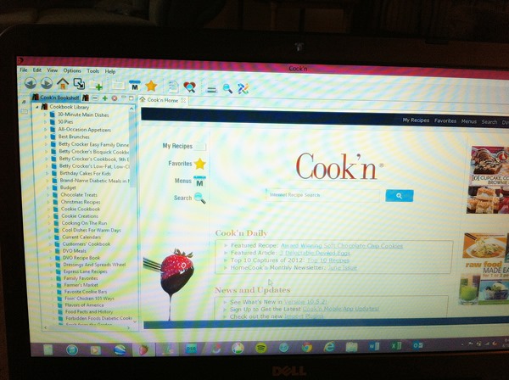Open Spotify from the taskbar
Viewport: 509px width, 380px height.
pyautogui.click(x=260, y=349)
